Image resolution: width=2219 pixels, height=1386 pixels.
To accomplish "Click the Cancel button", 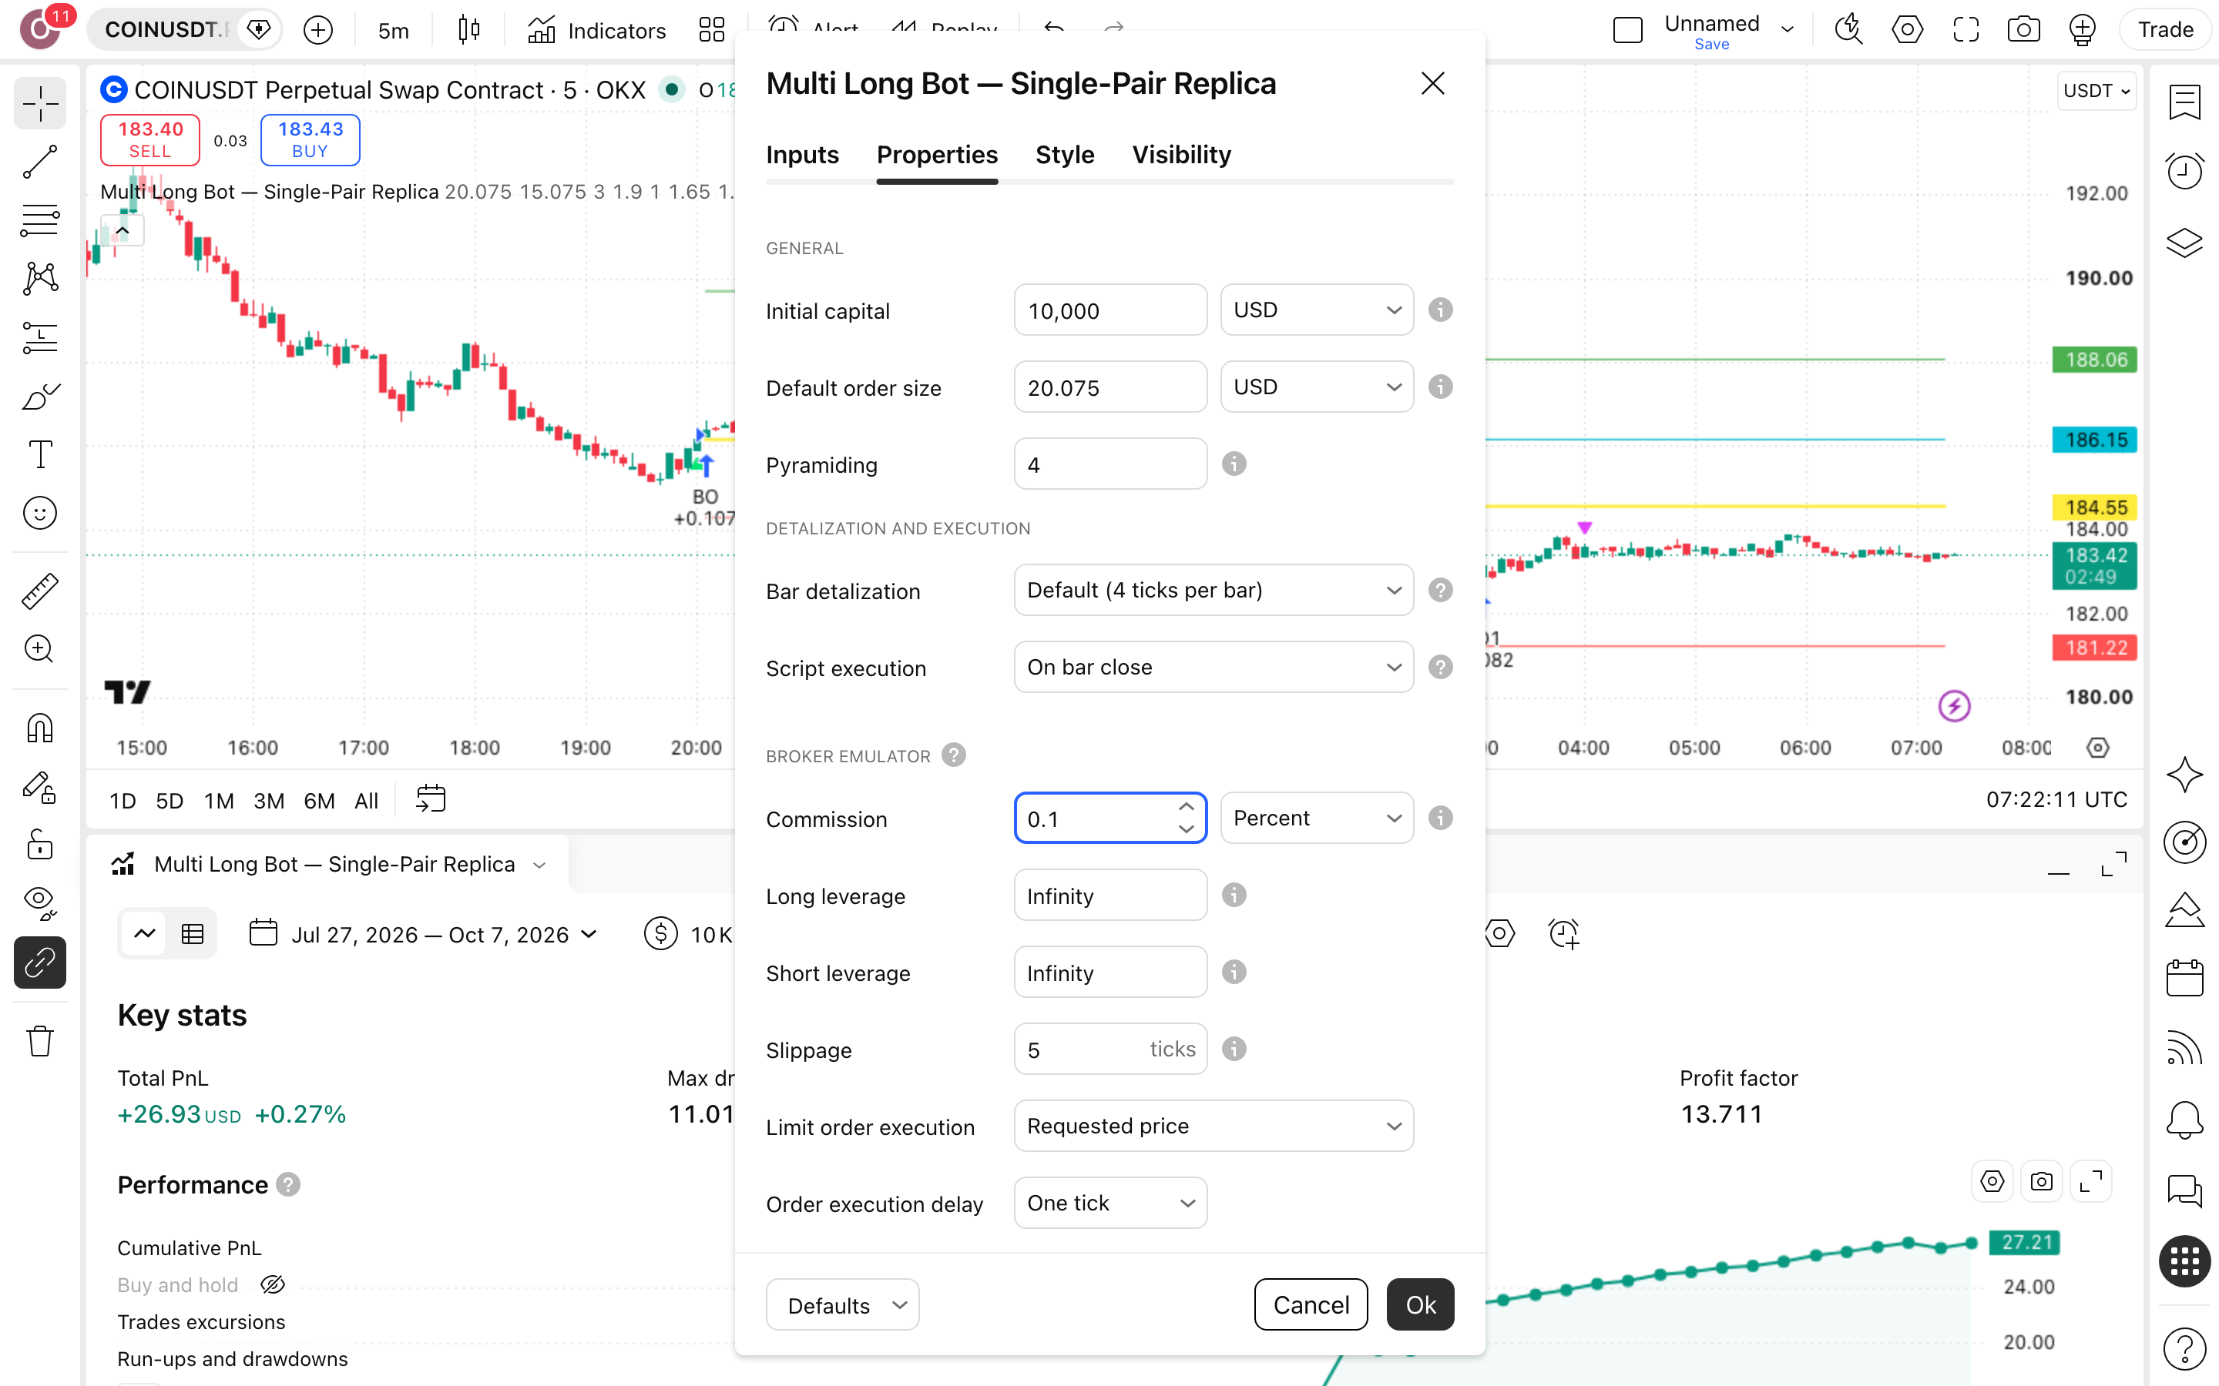I will 1311,1304.
